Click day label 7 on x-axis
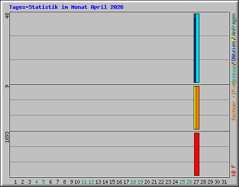 [57, 182]
